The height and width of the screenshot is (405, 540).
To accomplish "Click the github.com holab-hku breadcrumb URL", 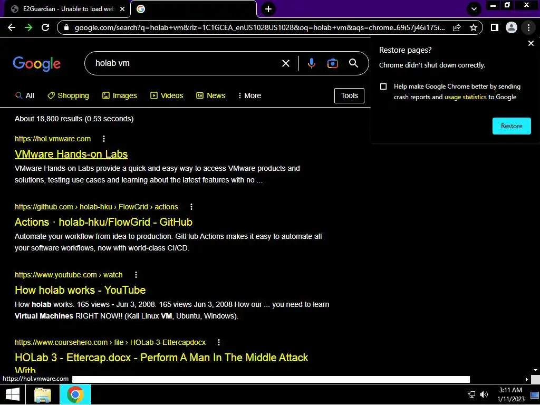I will click(97, 207).
